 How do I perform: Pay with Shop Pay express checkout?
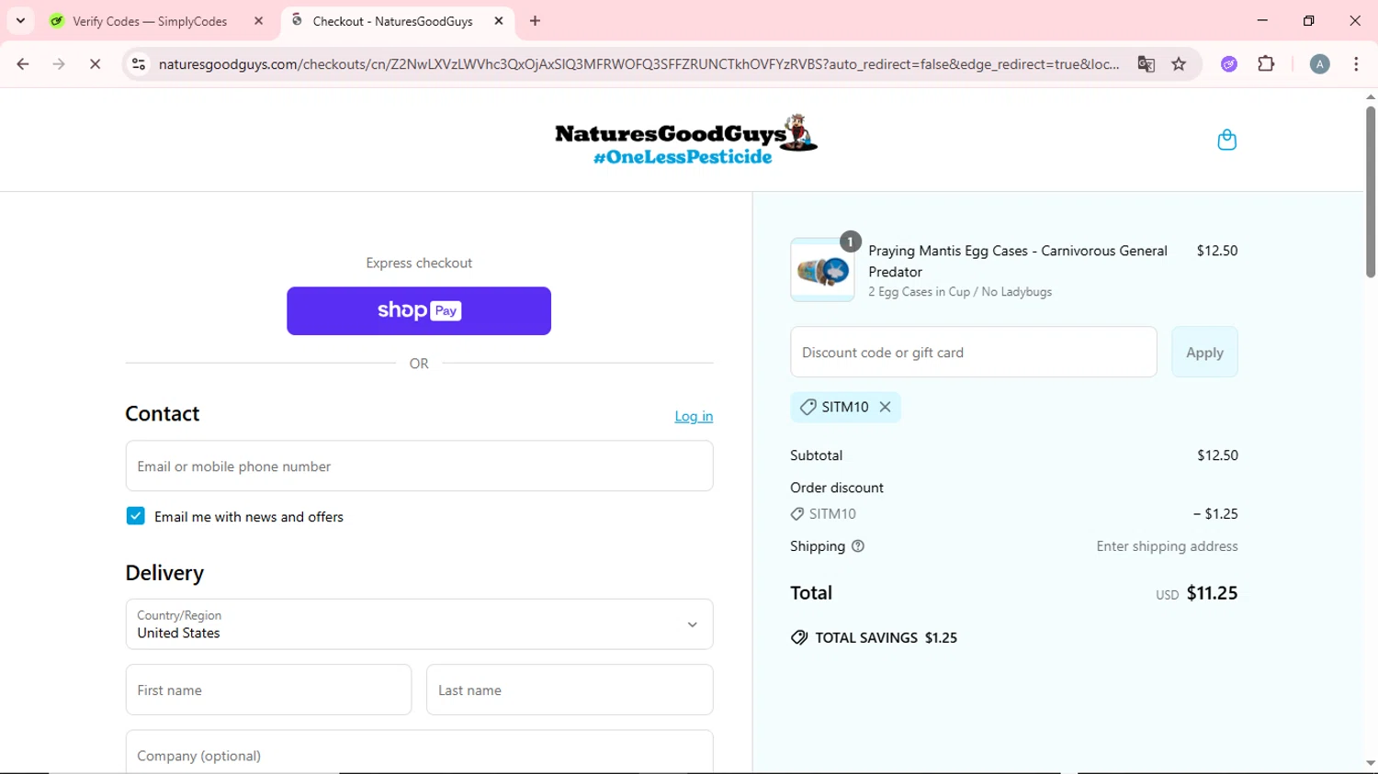(x=419, y=311)
